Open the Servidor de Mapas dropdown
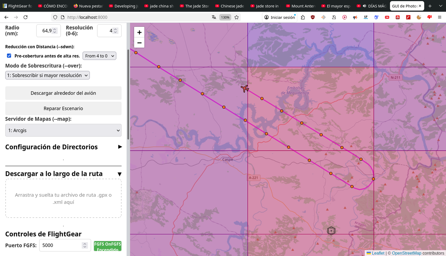 [x=63, y=130]
